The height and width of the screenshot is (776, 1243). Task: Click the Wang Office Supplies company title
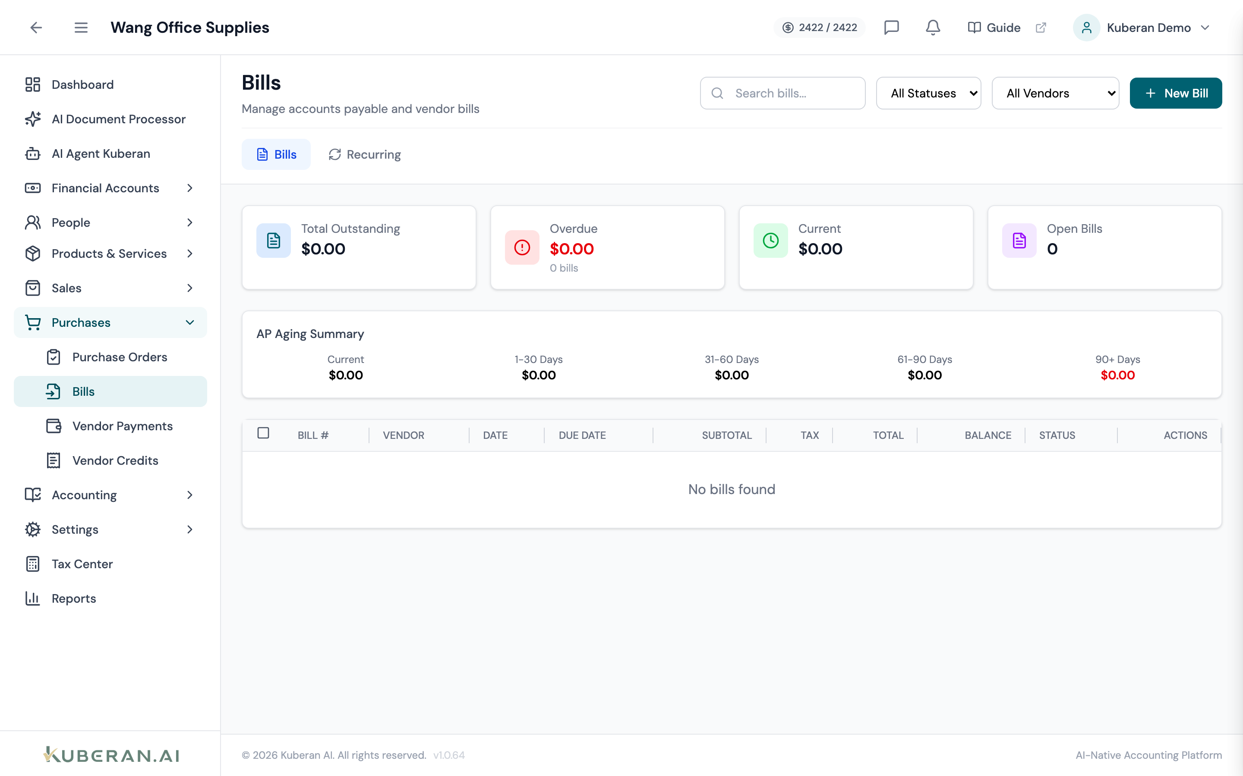(x=190, y=28)
